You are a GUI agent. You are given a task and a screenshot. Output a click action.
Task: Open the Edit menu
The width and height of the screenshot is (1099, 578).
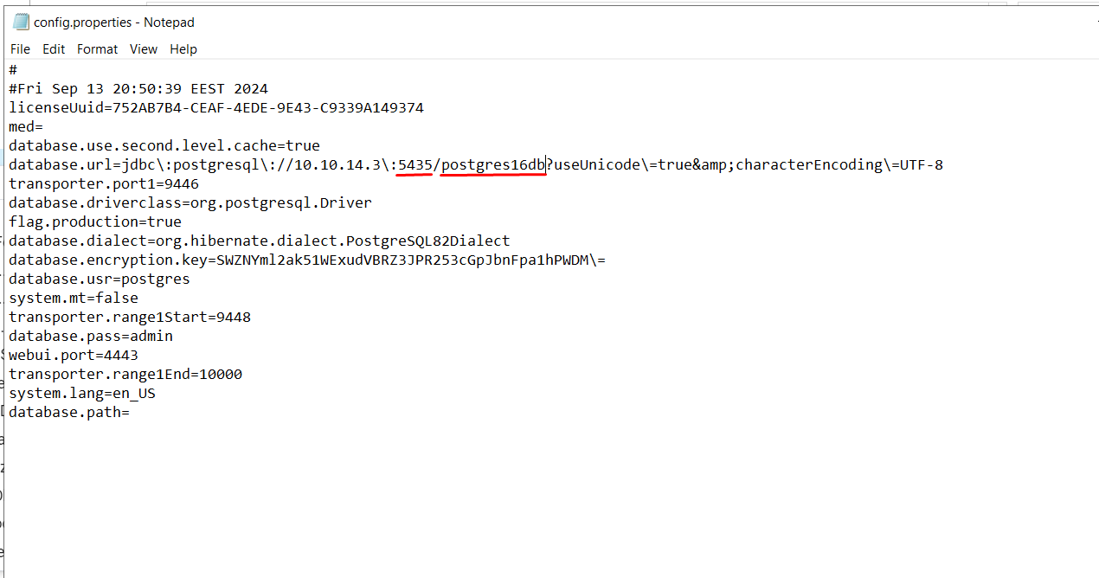54,49
